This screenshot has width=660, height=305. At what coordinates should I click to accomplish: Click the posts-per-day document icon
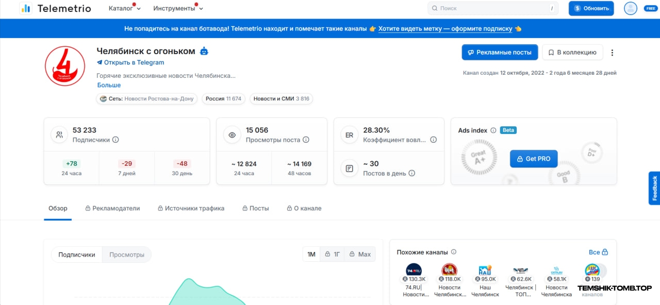pyautogui.click(x=349, y=168)
